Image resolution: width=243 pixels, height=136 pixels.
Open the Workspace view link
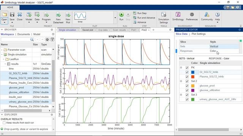(x=7, y=34)
